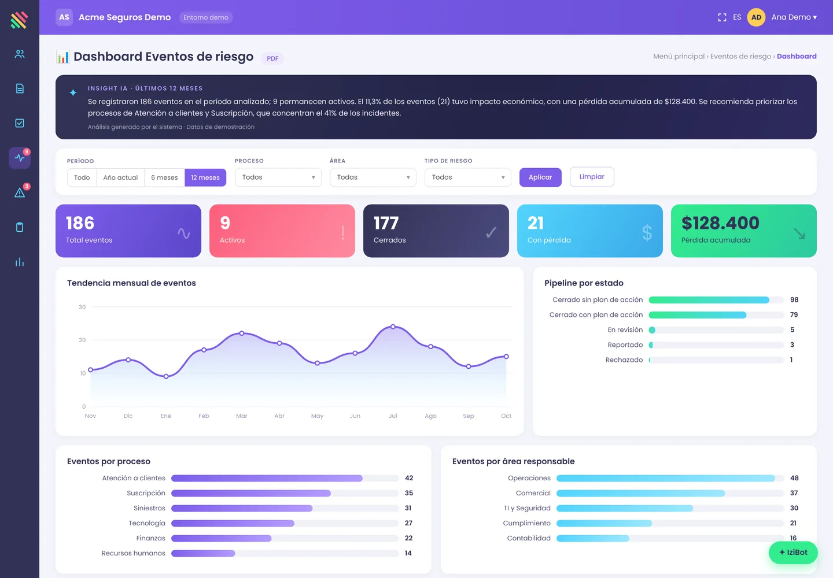Click the AS company badge
Image resolution: width=833 pixels, height=578 pixels.
click(x=64, y=17)
